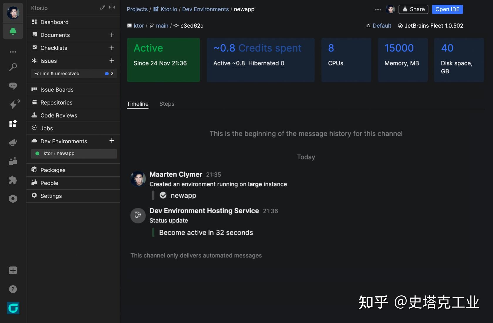Viewport: 493px width, 323px height.
Task: Click the newapp attachment in the message
Action: [x=178, y=196]
